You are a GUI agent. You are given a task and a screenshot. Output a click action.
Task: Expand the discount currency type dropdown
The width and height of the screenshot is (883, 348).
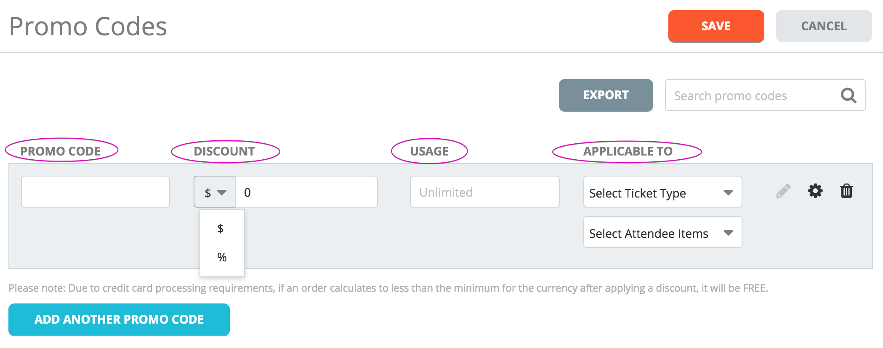215,192
